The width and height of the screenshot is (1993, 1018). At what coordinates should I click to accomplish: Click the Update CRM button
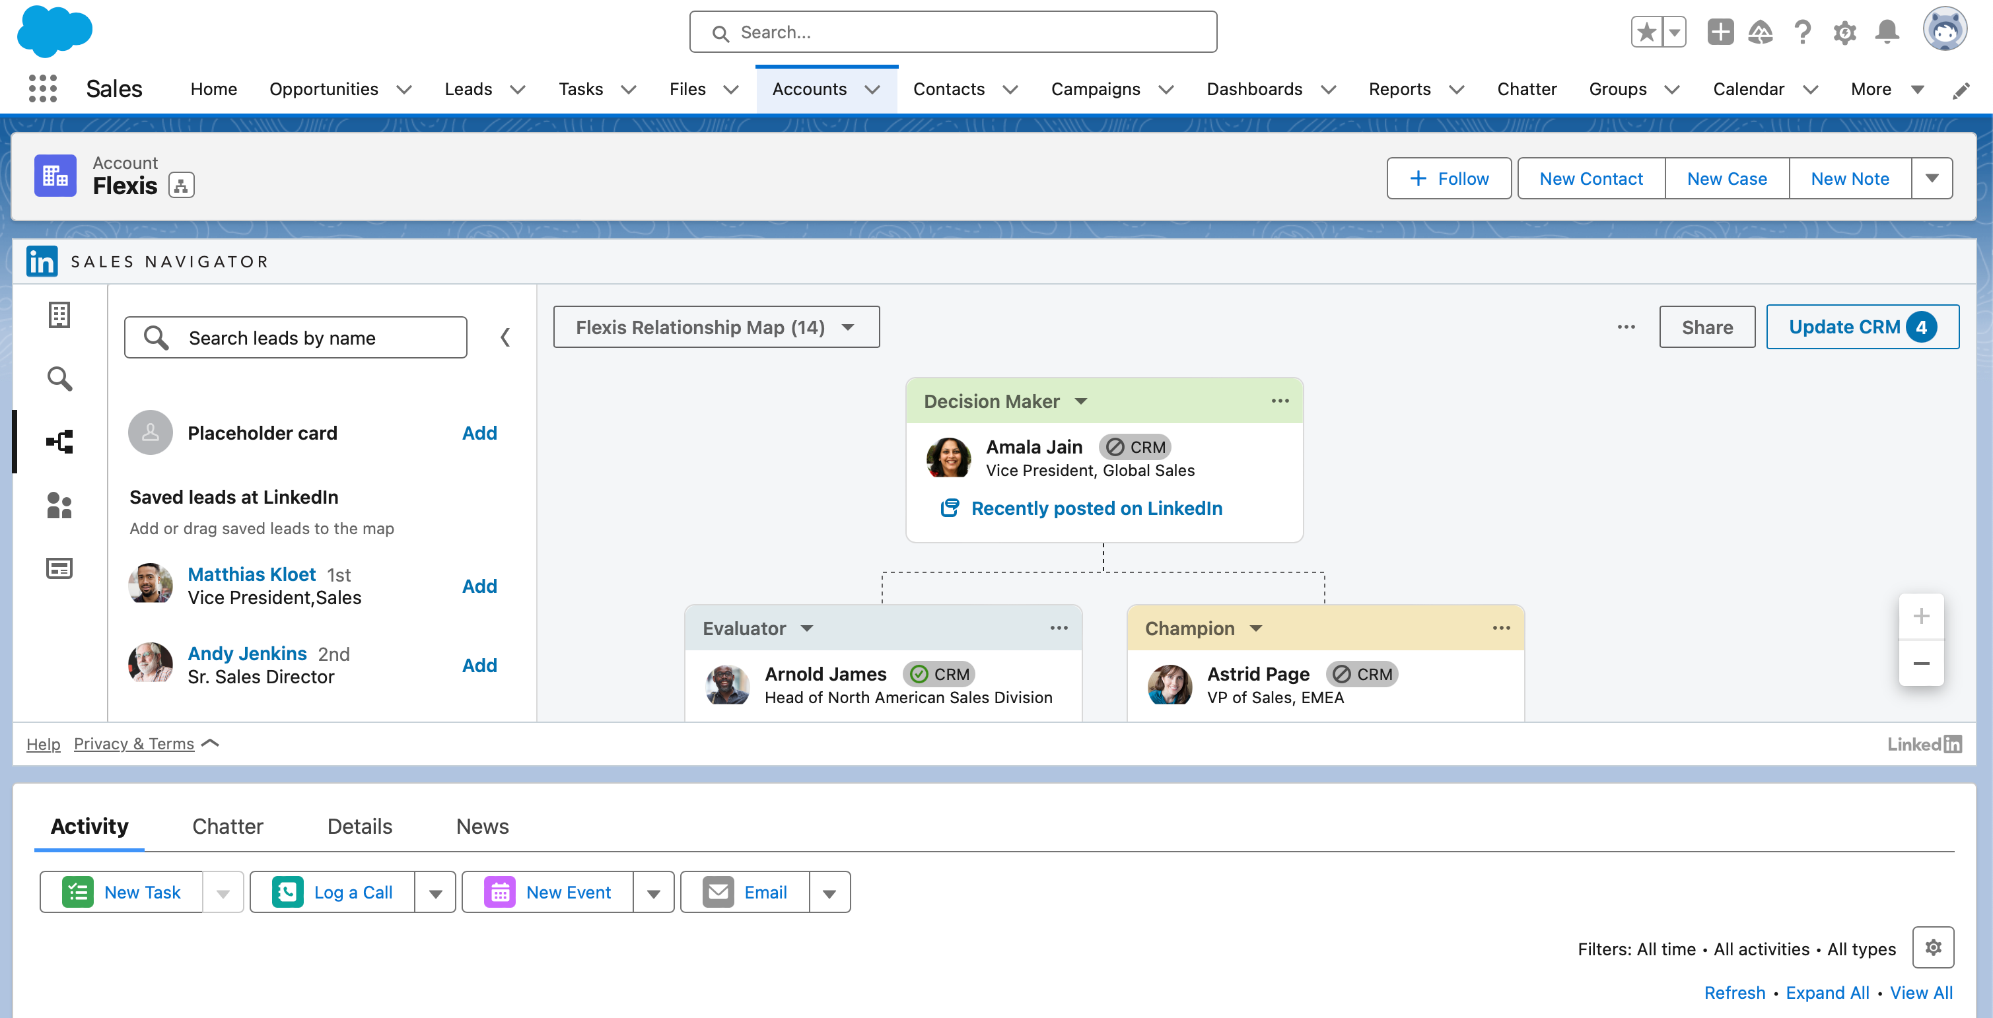coord(1862,327)
